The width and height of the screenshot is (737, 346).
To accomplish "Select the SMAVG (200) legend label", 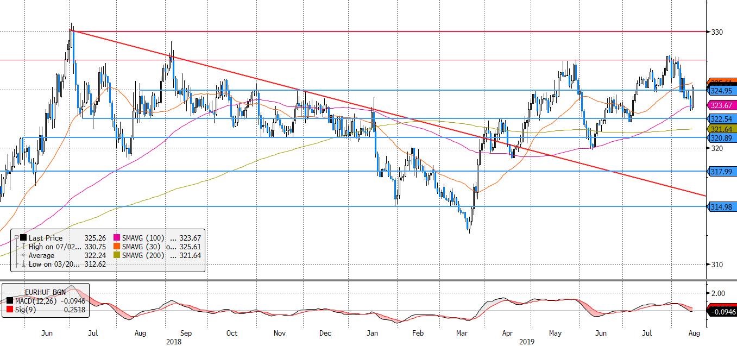I will [x=143, y=255].
